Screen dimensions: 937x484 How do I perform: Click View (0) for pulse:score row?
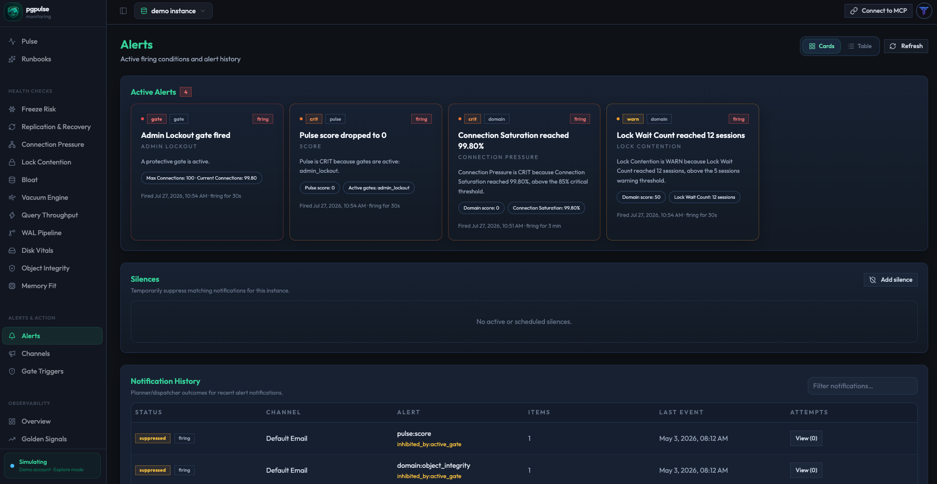point(806,438)
